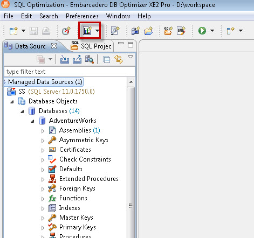This screenshot has width=254, height=238.
Task: Click the Collapse All tree icon
Action: click(107, 59)
